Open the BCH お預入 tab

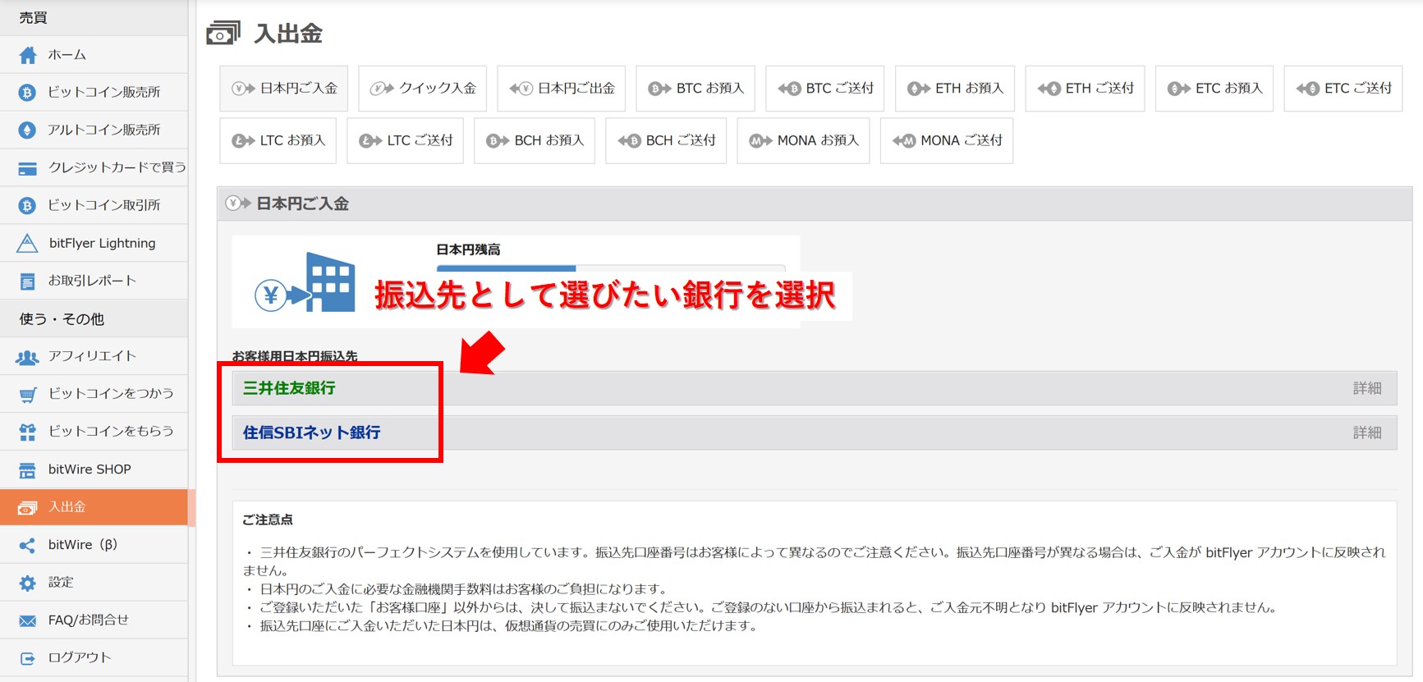pyautogui.click(x=535, y=141)
